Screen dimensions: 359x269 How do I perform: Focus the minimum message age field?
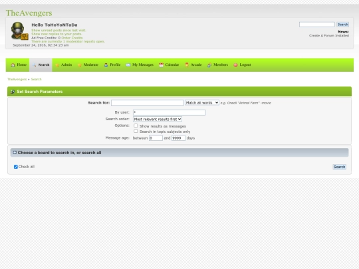click(156, 138)
